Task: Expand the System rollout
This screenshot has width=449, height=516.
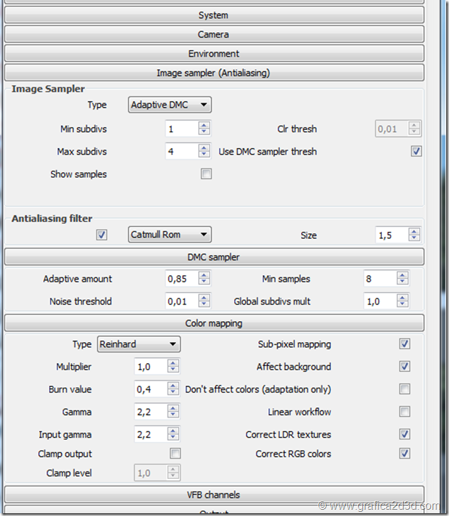Action: pyautogui.click(x=213, y=15)
